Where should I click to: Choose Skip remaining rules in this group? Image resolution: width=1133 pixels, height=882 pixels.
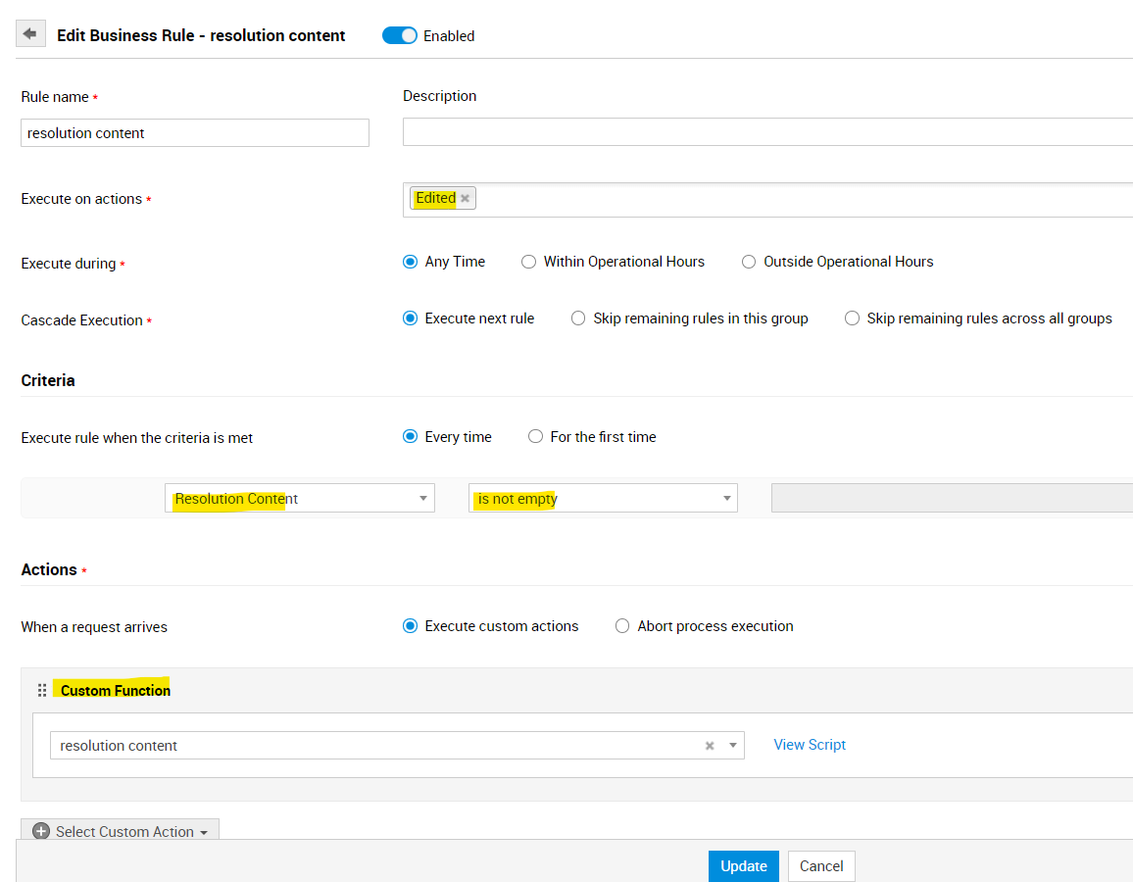pyautogui.click(x=578, y=318)
